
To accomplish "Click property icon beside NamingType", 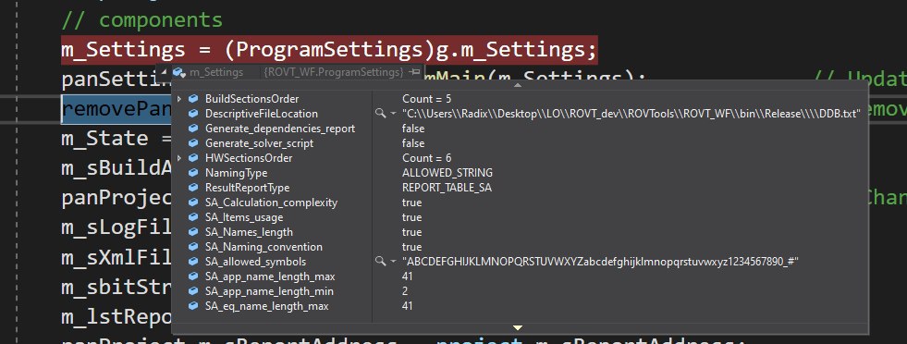I will [x=194, y=173].
